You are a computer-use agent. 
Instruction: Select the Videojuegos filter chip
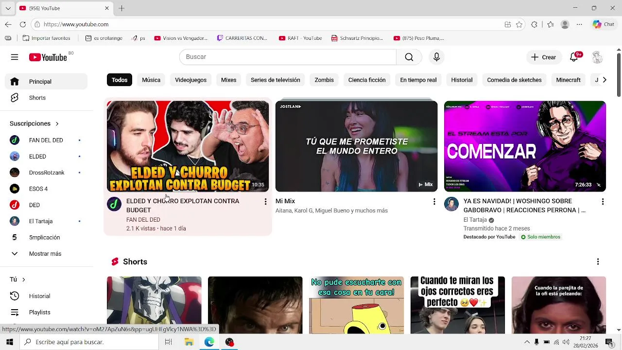pos(190,80)
